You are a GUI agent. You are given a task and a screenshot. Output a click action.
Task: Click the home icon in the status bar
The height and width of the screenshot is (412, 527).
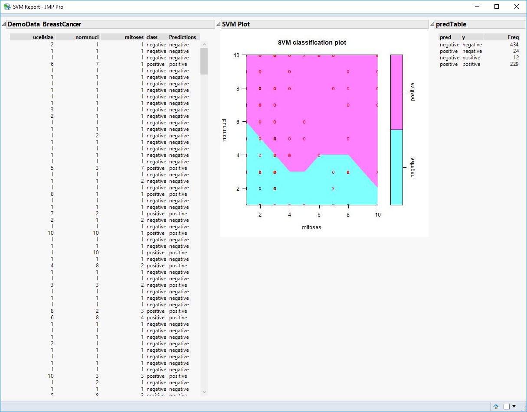click(495, 407)
